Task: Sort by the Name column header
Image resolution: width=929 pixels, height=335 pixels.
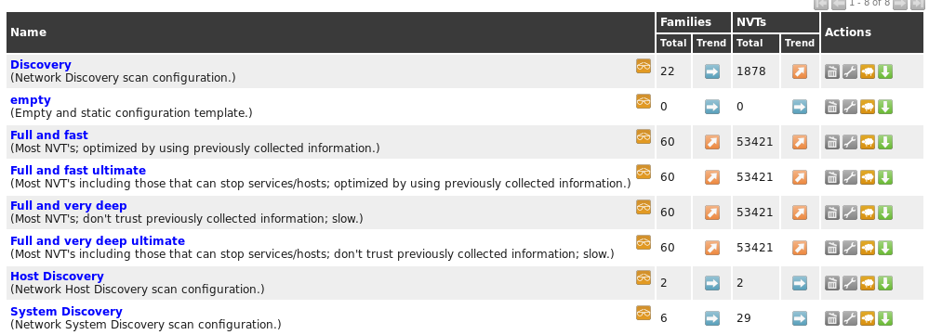Action: click(29, 32)
